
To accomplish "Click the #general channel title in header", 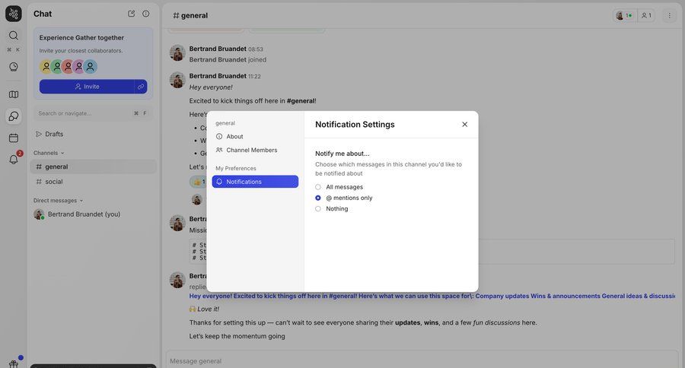I will tap(190, 15).
